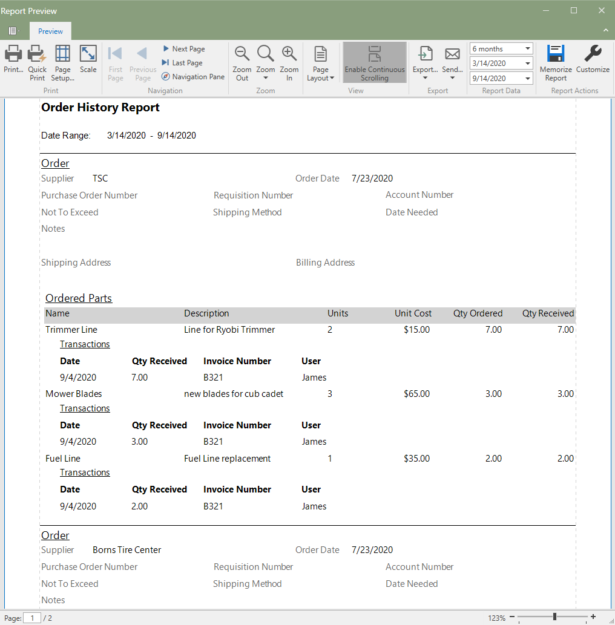
Task: Click the first Order heading for TSC
Action: coord(55,163)
